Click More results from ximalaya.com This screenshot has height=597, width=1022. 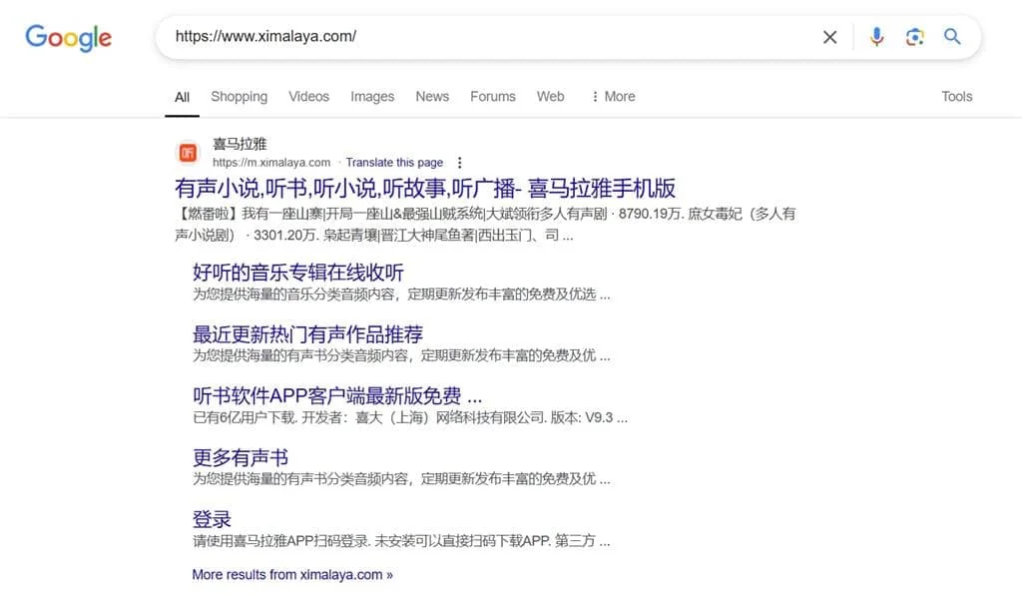pos(292,575)
